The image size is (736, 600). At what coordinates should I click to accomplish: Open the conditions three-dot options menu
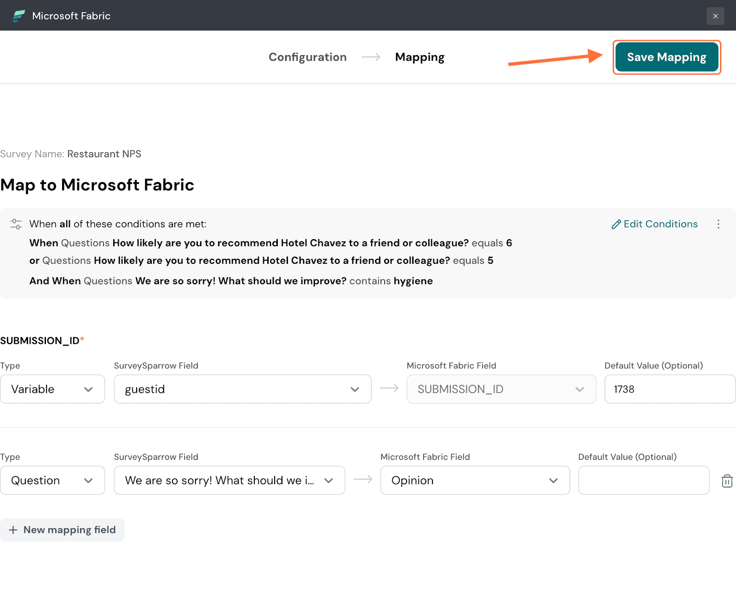718,224
